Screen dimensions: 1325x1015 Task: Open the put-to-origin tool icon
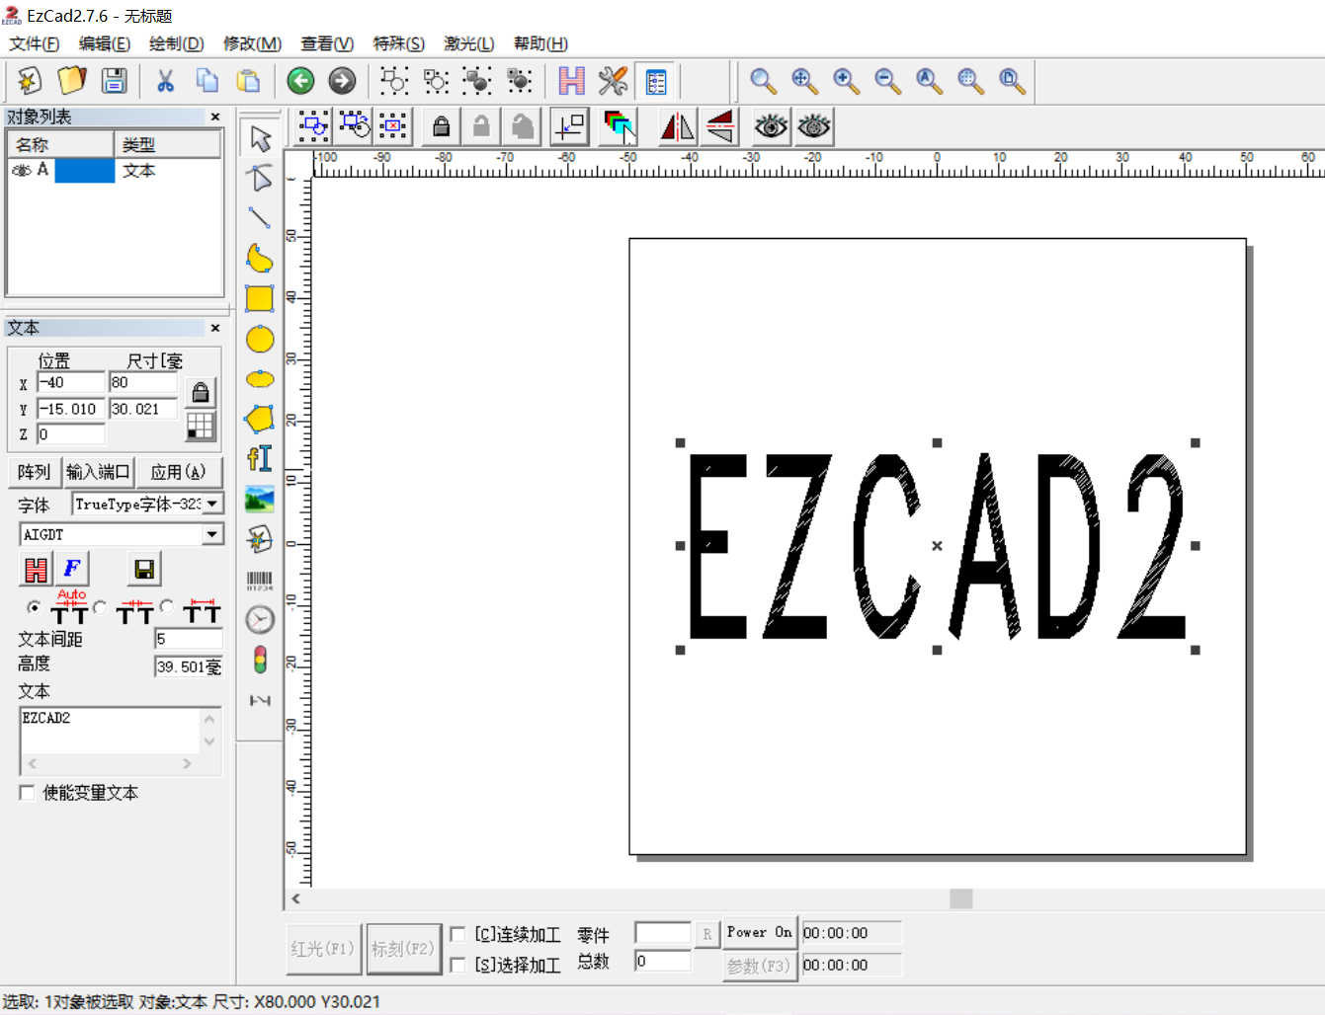[x=570, y=126]
